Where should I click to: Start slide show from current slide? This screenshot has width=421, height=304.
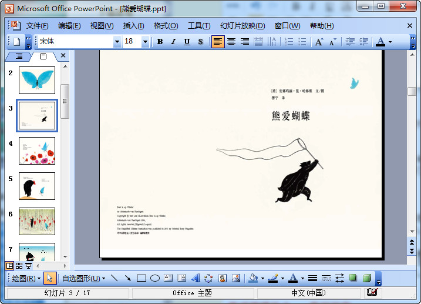click(x=28, y=266)
